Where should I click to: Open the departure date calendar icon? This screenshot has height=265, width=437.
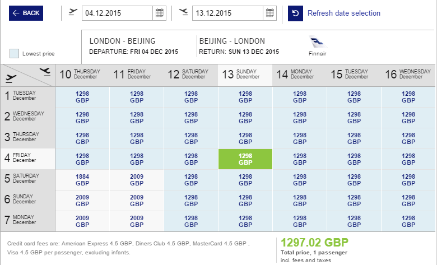tap(160, 13)
